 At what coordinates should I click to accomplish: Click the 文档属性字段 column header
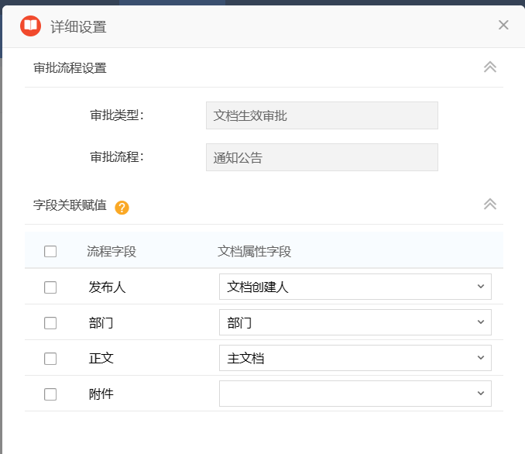(255, 251)
